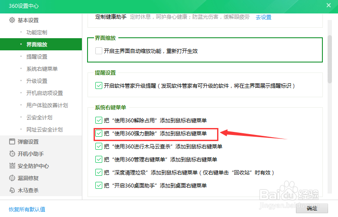
Task: Uncheck 使用360强力删除 checkbox
Action: (99, 133)
